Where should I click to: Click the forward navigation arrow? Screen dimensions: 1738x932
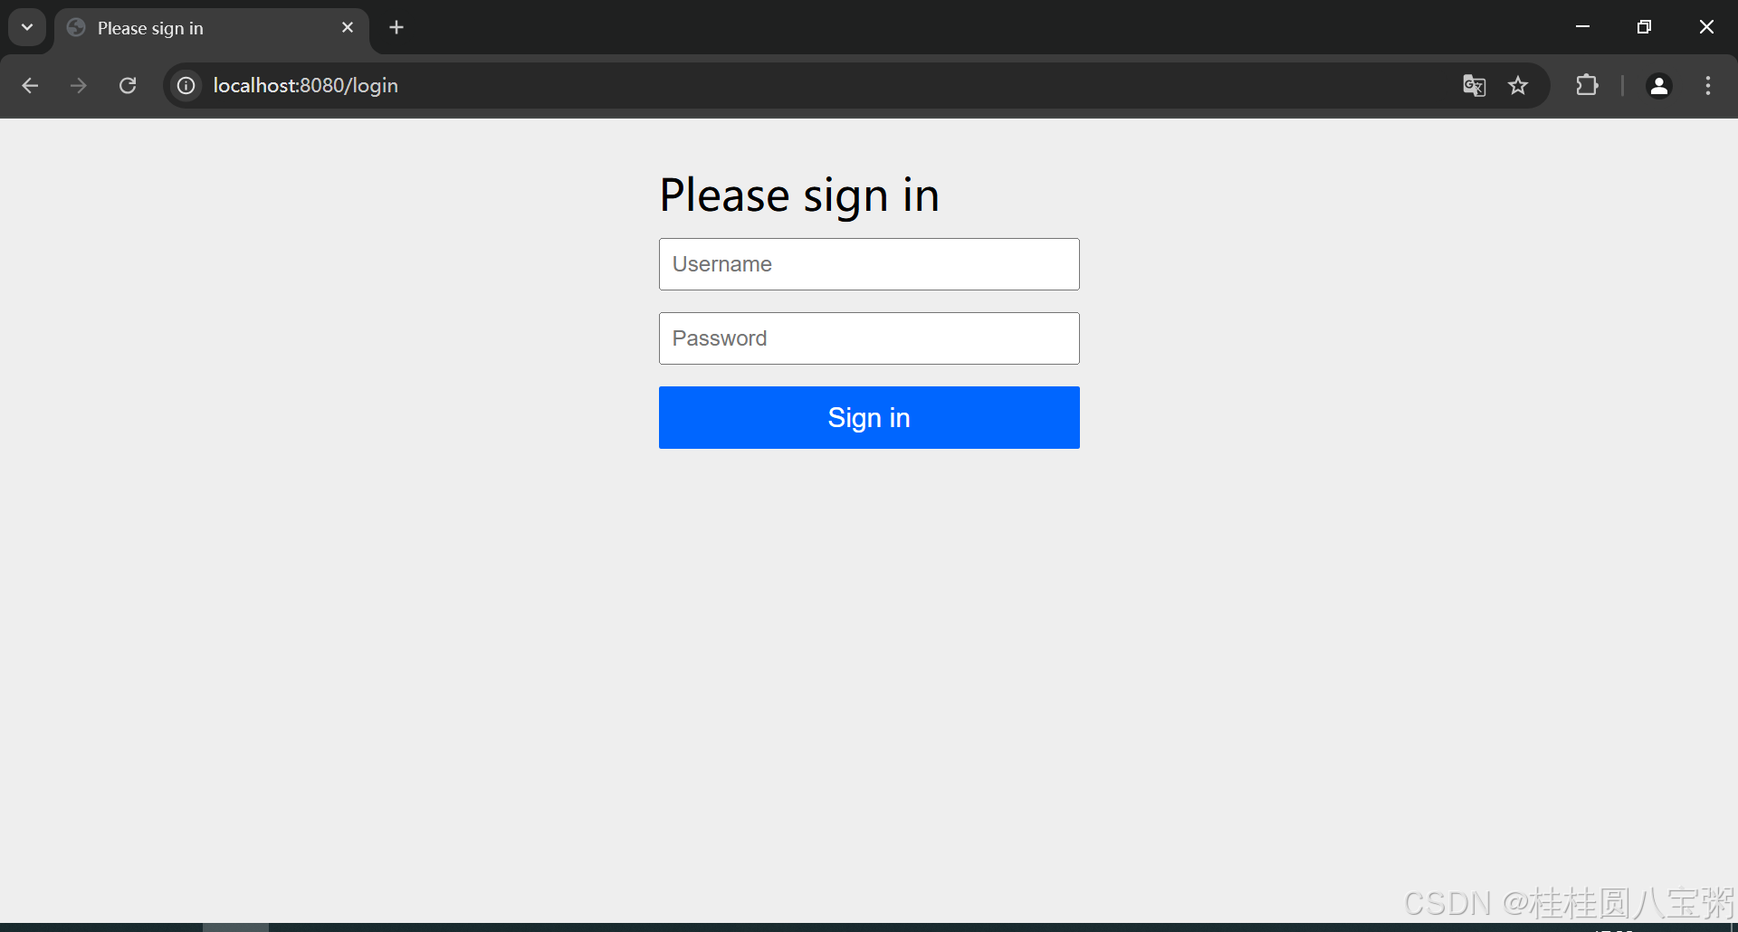tap(79, 85)
